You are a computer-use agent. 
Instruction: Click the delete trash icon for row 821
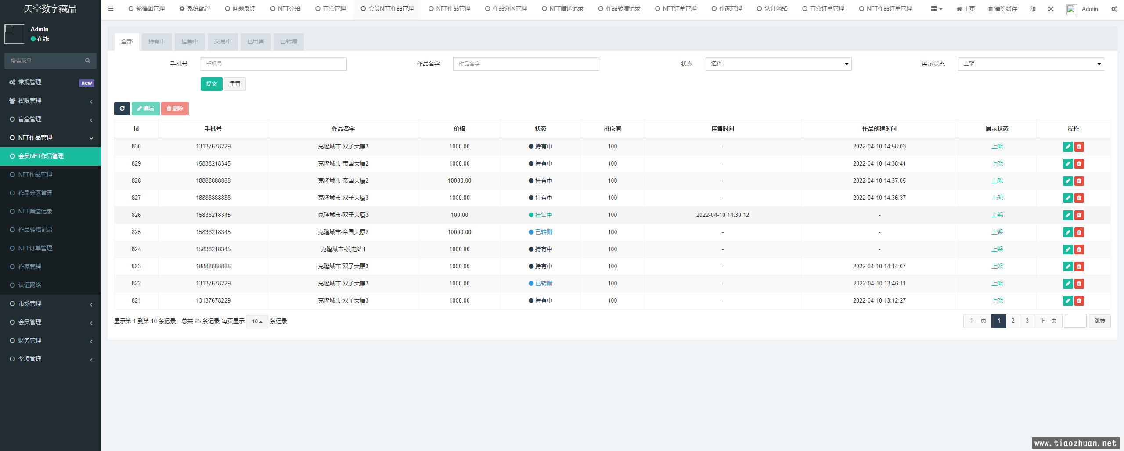1079,301
